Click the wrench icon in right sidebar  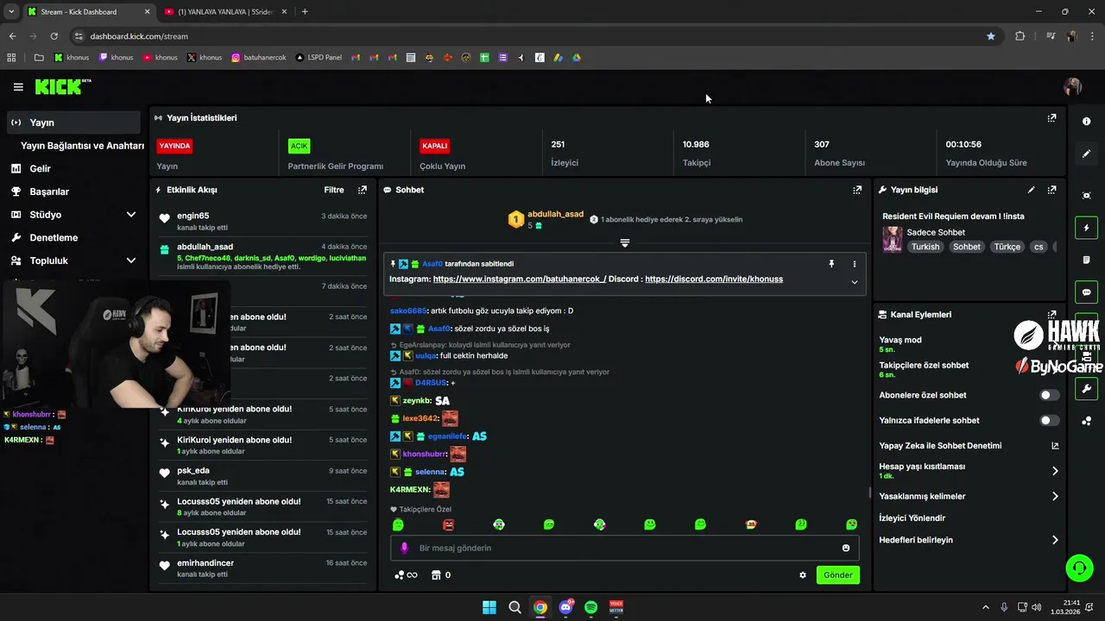pos(1086,389)
